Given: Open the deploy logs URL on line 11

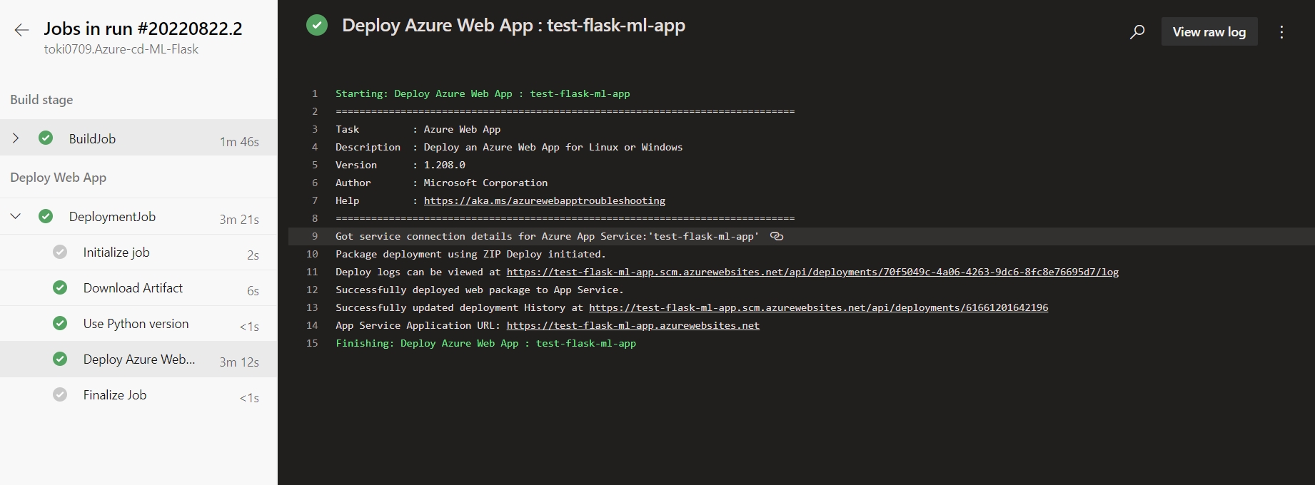Looking at the screenshot, I should point(812,272).
